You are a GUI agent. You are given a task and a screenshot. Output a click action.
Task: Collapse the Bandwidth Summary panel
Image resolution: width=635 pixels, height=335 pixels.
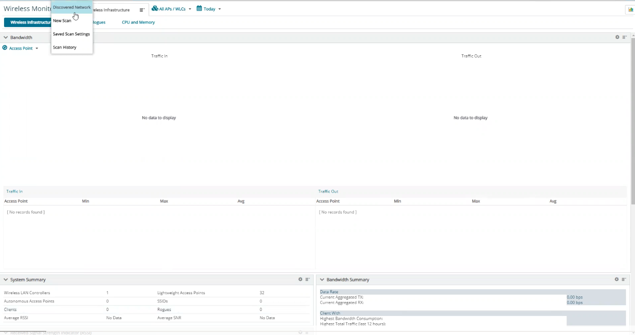[322, 280]
